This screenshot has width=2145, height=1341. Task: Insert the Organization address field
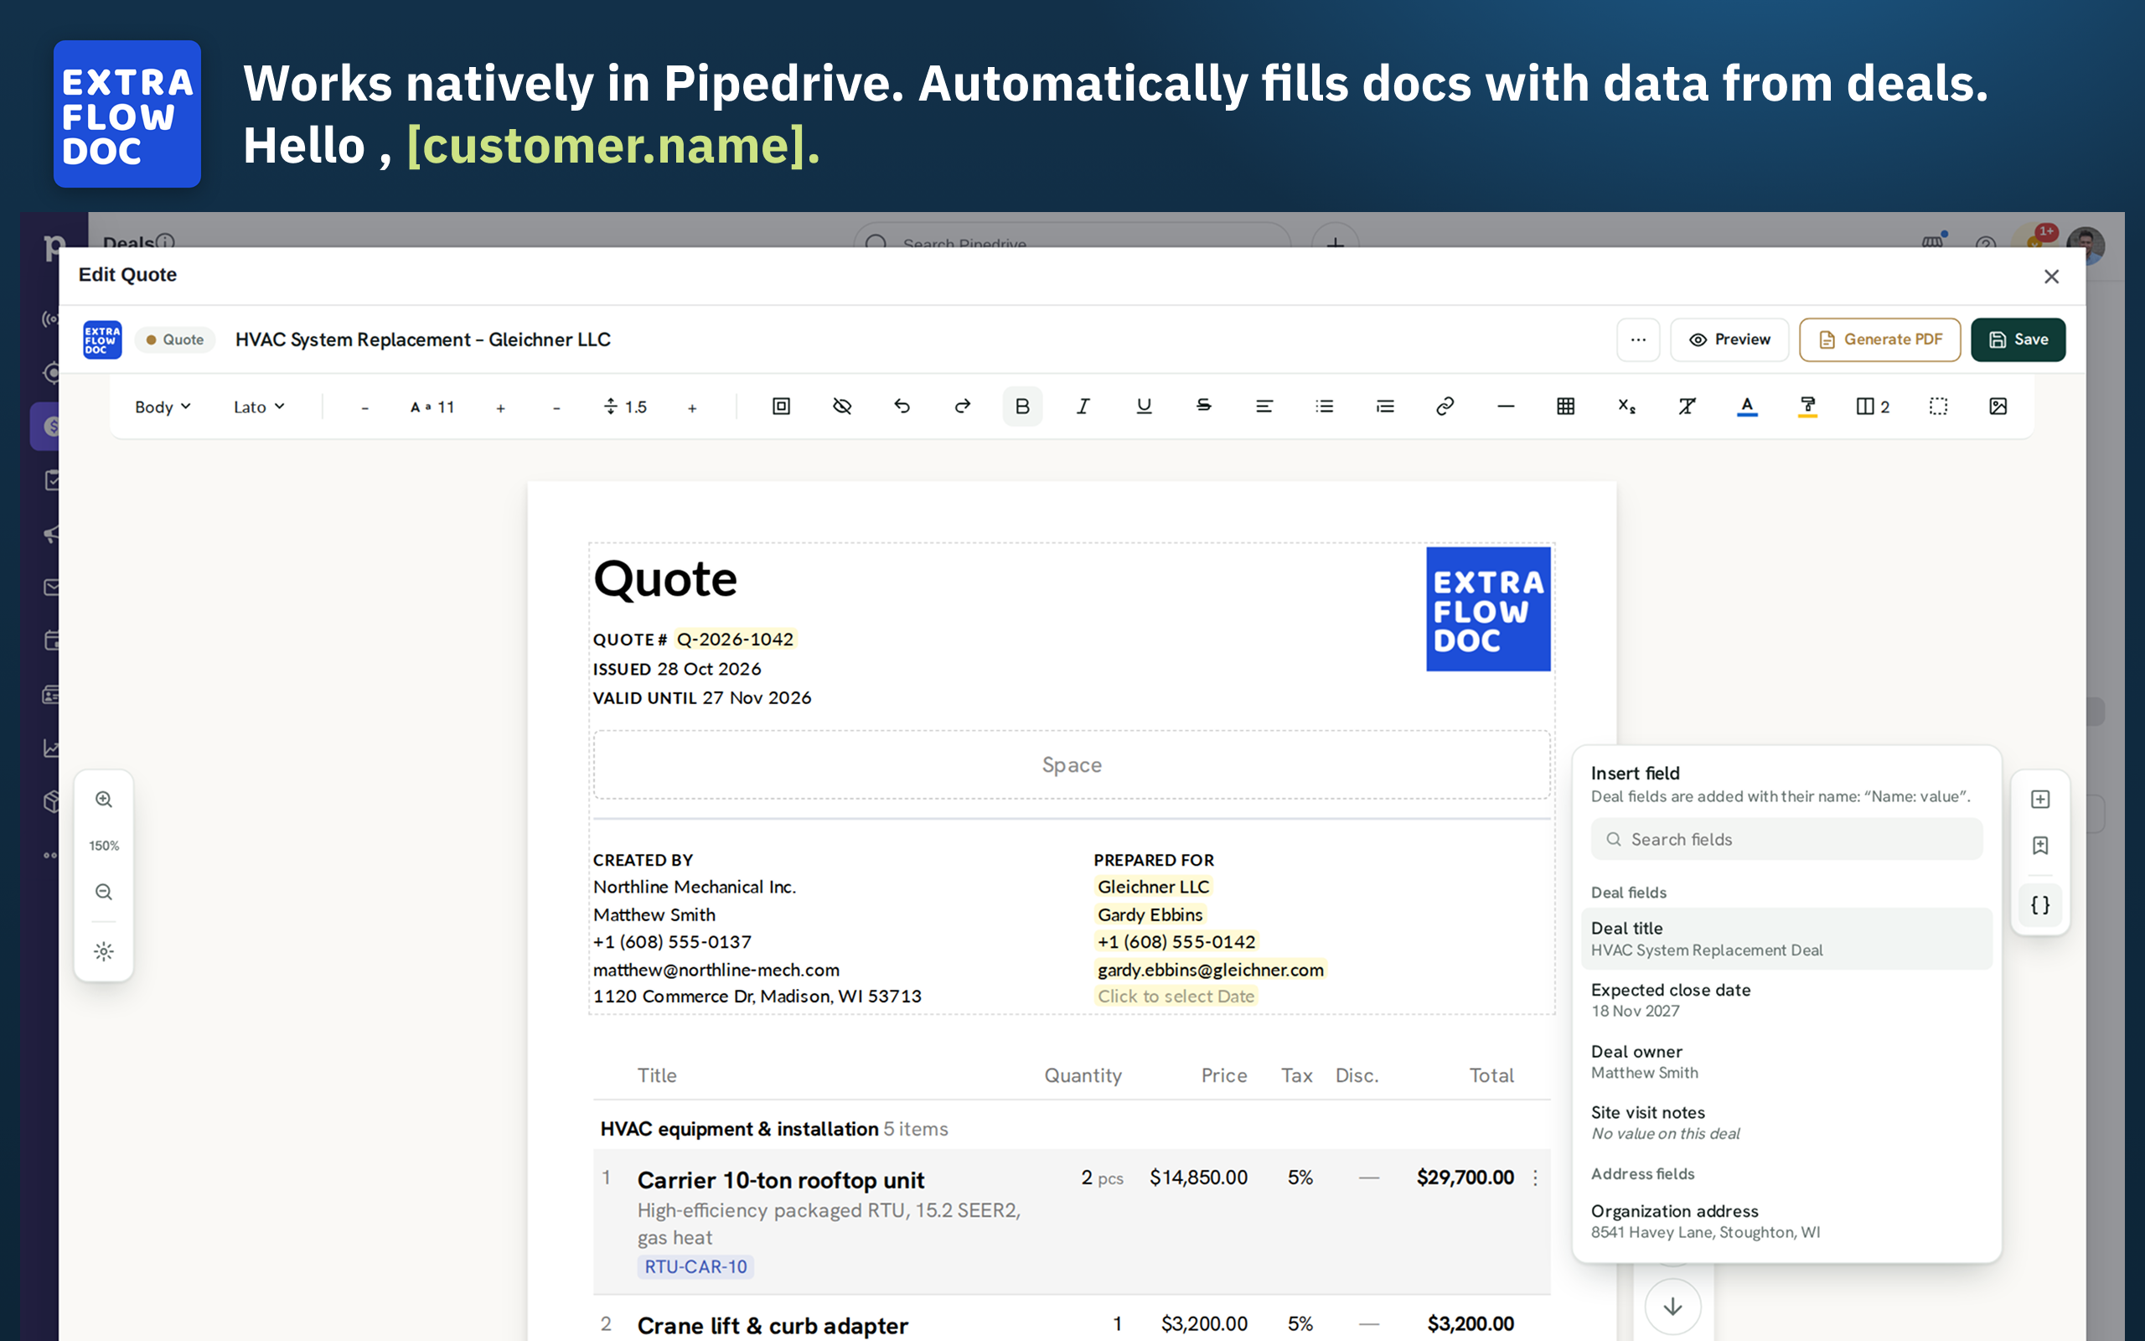pyautogui.click(x=1786, y=1221)
